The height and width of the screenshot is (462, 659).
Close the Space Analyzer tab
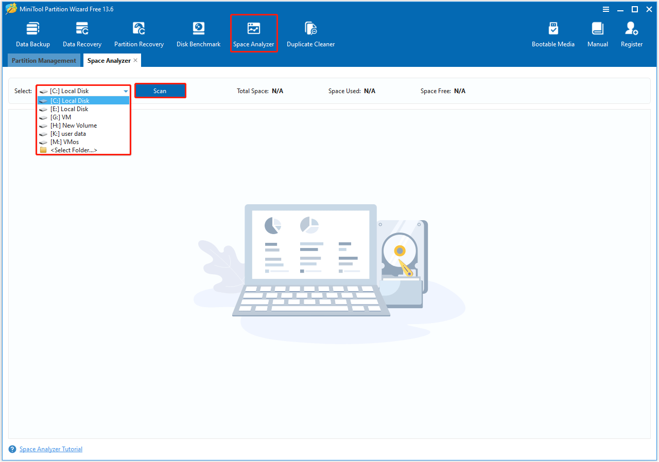click(135, 60)
